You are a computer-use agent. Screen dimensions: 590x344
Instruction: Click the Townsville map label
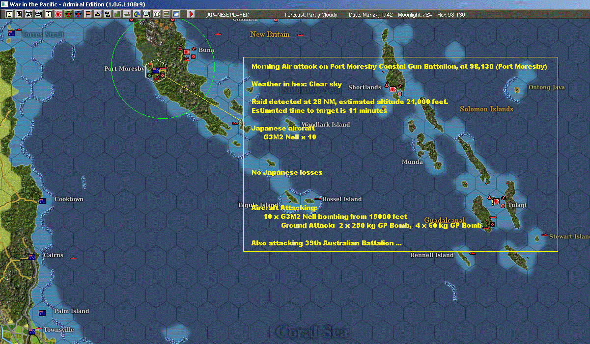[59, 330]
